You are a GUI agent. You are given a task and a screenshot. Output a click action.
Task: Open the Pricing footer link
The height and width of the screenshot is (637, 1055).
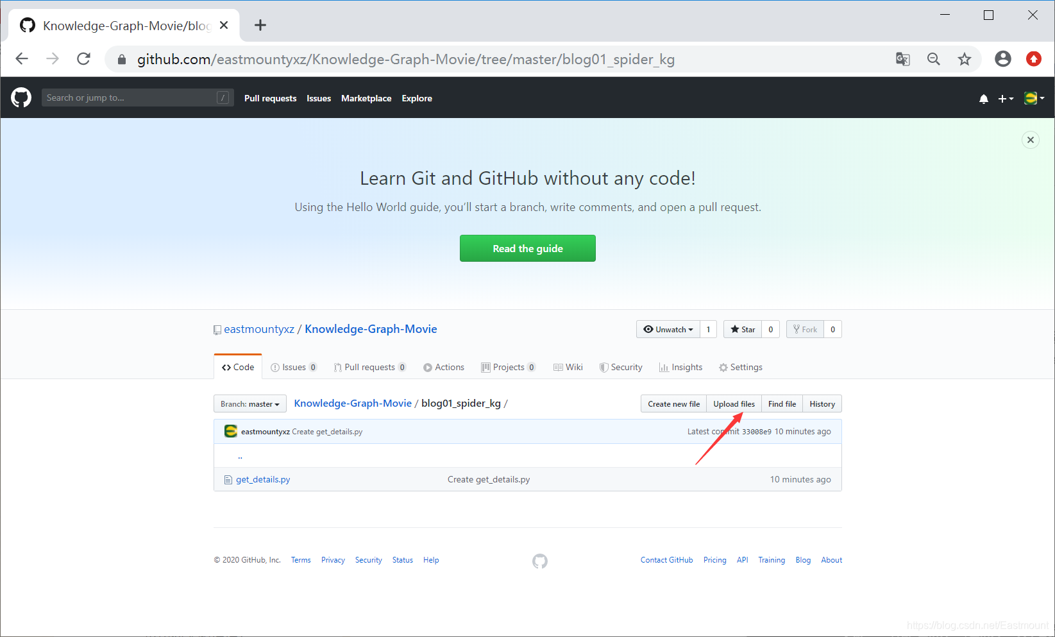(714, 560)
